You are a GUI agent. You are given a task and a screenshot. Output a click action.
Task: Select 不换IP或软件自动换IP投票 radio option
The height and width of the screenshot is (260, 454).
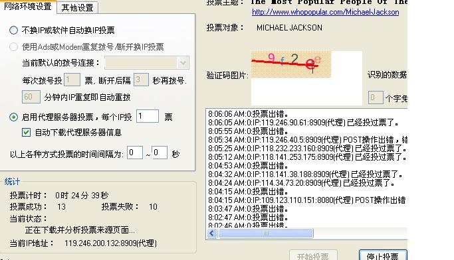pos(13,30)
